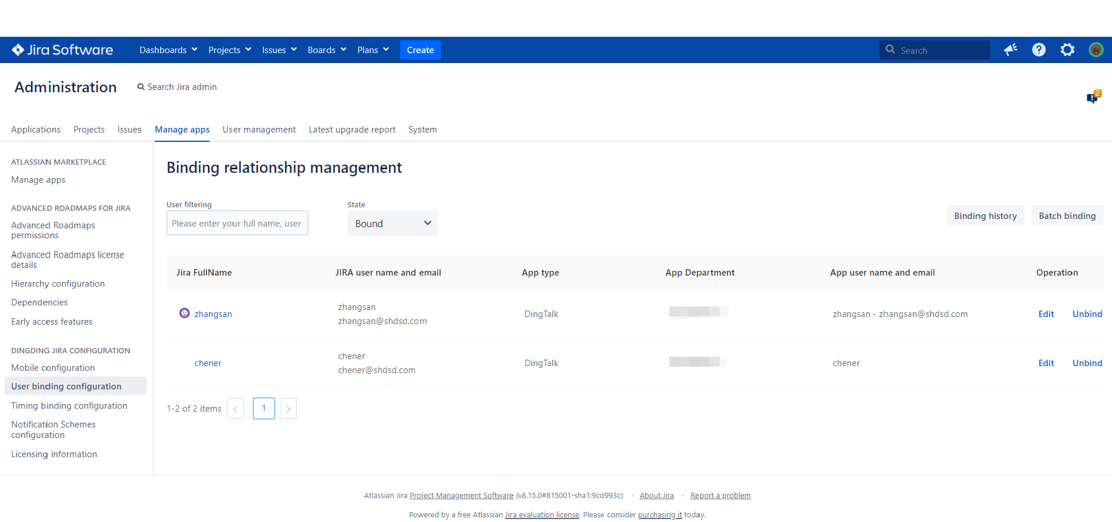Viewport: 1112px width, 522px height.
Task: Unbind the chener user
Action: click(1087, 363)
